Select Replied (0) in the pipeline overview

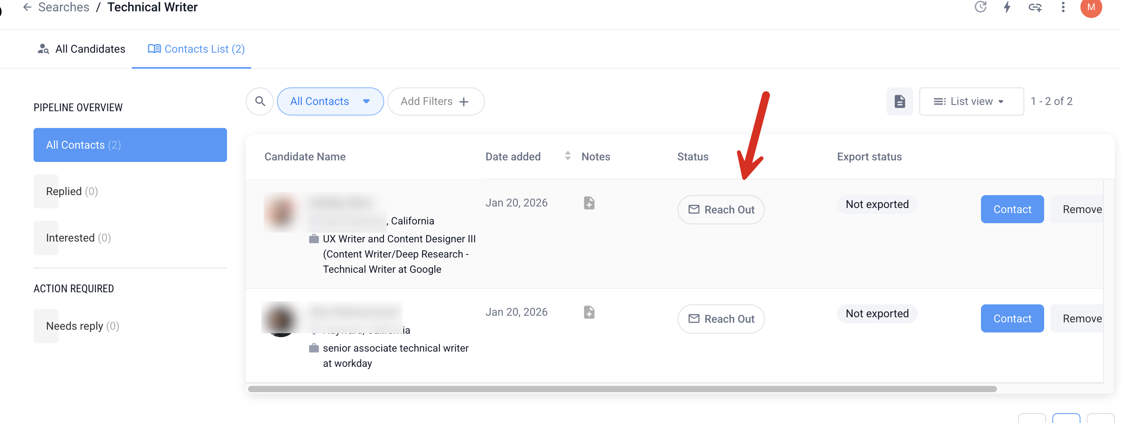(x=72, y=192)
